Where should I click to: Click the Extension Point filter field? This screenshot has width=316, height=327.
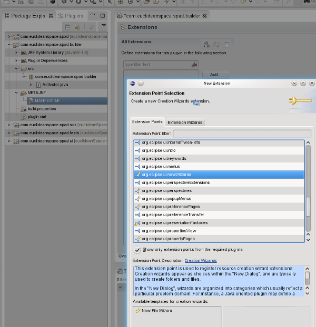coord(242,134)
